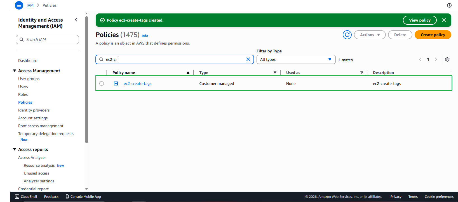
Task: Open the Actions dropdown menu
Action: pyautogui.click(x=370, y=35)
